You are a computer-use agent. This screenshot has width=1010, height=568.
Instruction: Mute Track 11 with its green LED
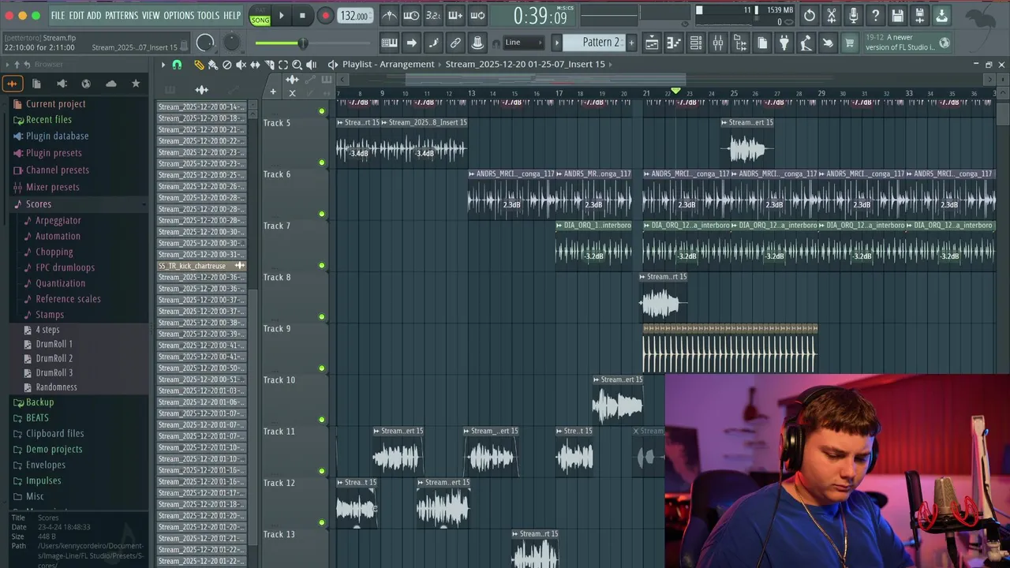pos(321,471)
